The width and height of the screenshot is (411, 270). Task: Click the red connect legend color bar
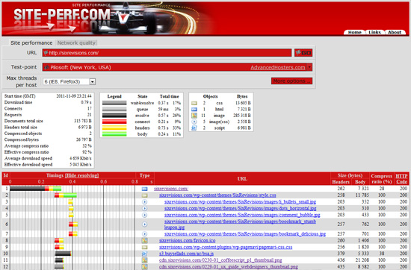pyautogui.click(x=114, y=122)
